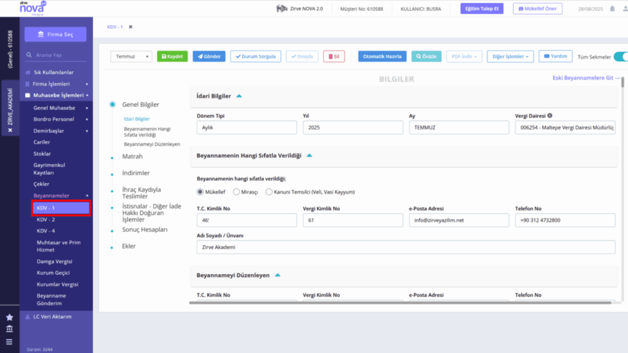This screenshot has height=353, width=628.
Task: Open Beyanname Gönderim item
Action: click(x=52, y=299)
